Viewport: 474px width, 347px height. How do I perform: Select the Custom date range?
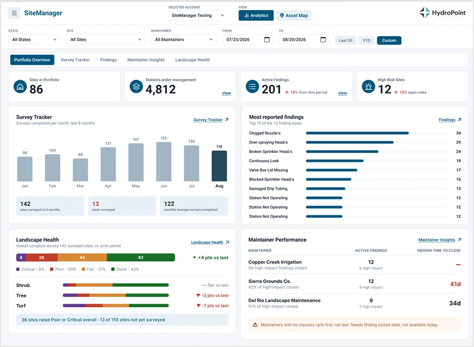pyautogui.click(x=389, y=40)
